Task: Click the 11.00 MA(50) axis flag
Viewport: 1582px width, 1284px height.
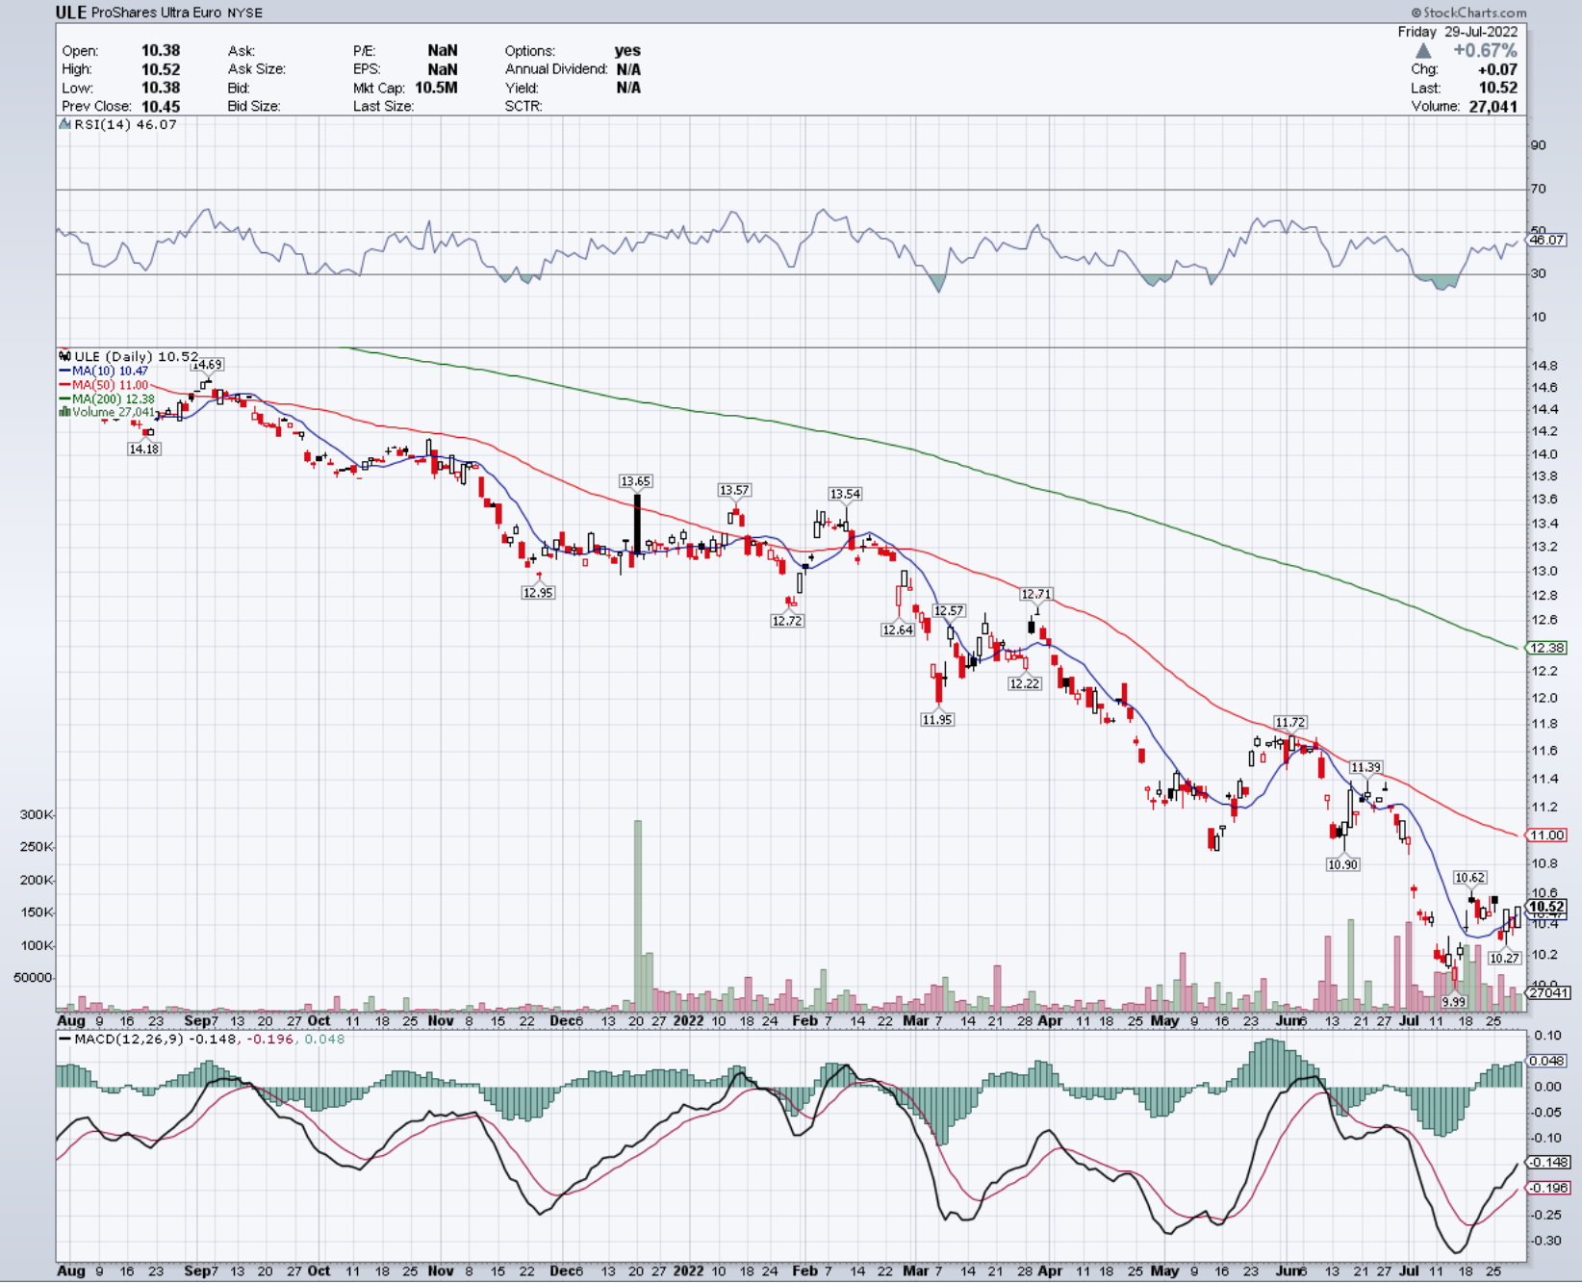Action: (x=1545, y=835)
